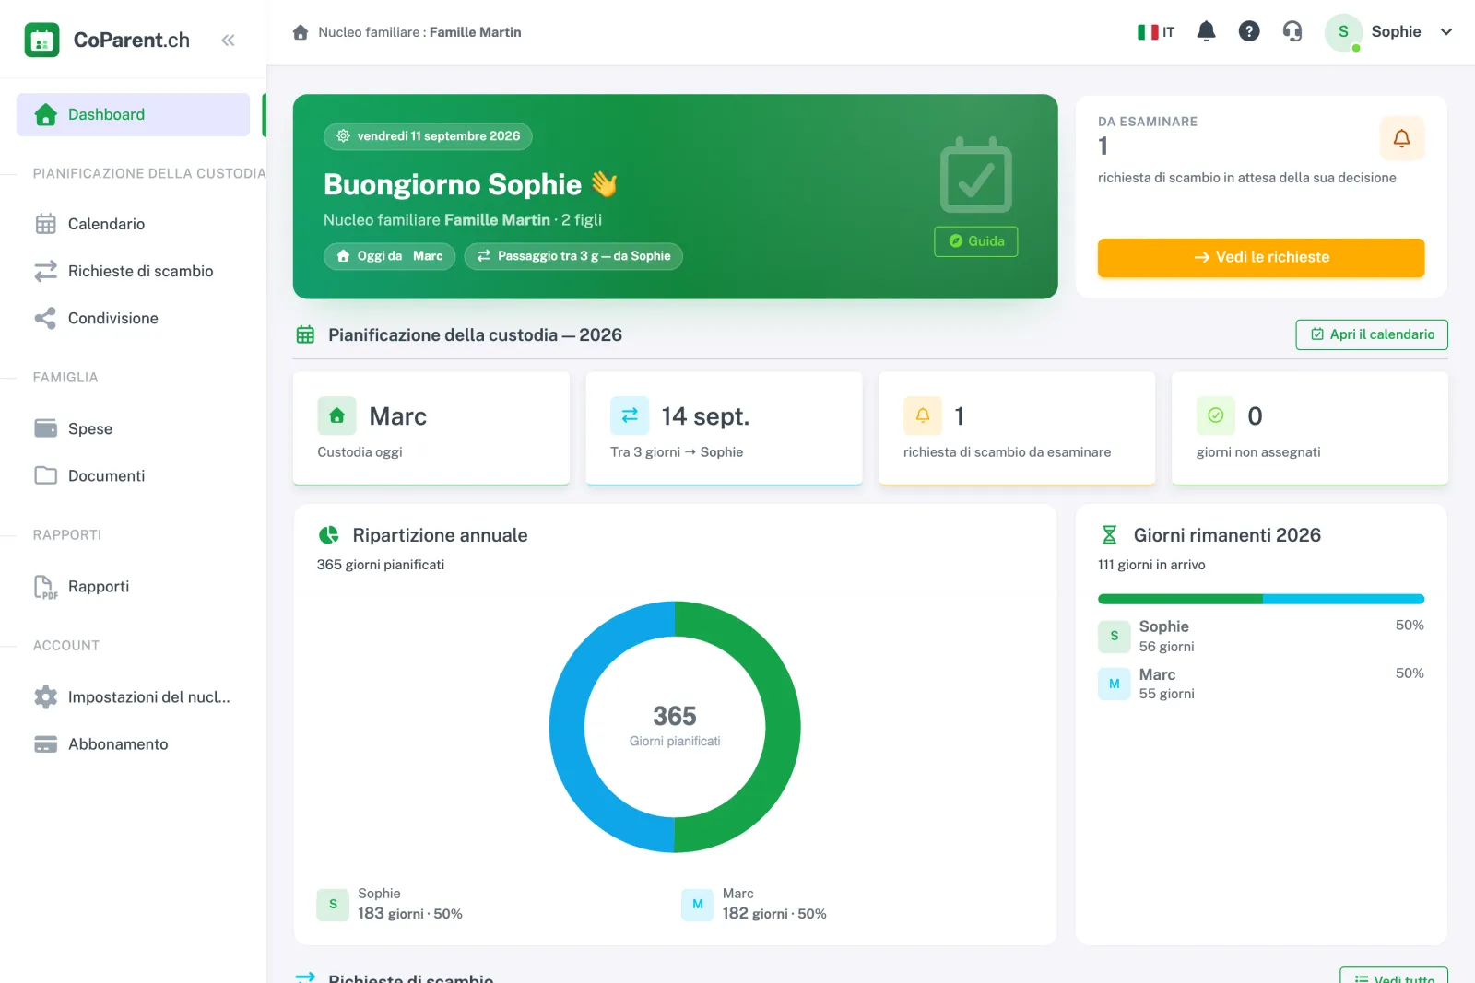Image resolution: width=1475 pixels, height=983 pixels.
Task: Click the orange bell icon in Da esaminare card
Action: pyautogui.click(x=1401, y=138)
